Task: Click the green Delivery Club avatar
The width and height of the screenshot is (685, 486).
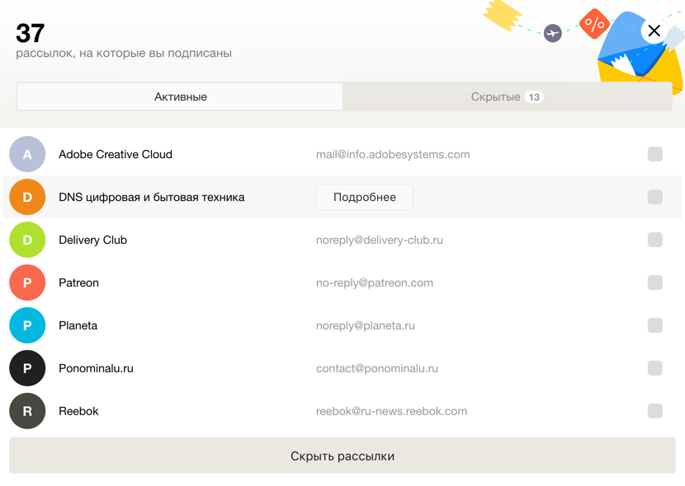Action: click(x=27, y=240)
